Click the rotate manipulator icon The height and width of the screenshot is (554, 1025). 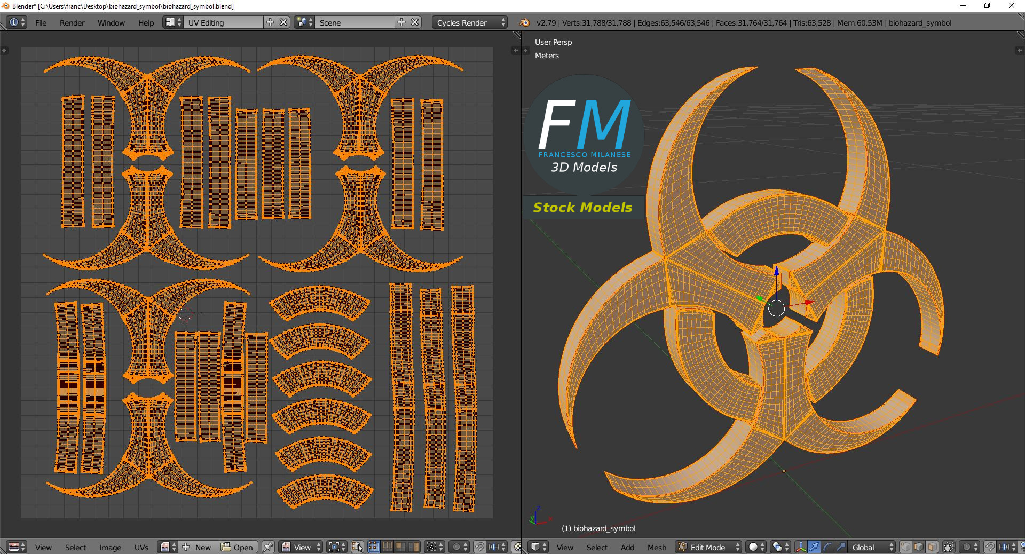(827, 547)
